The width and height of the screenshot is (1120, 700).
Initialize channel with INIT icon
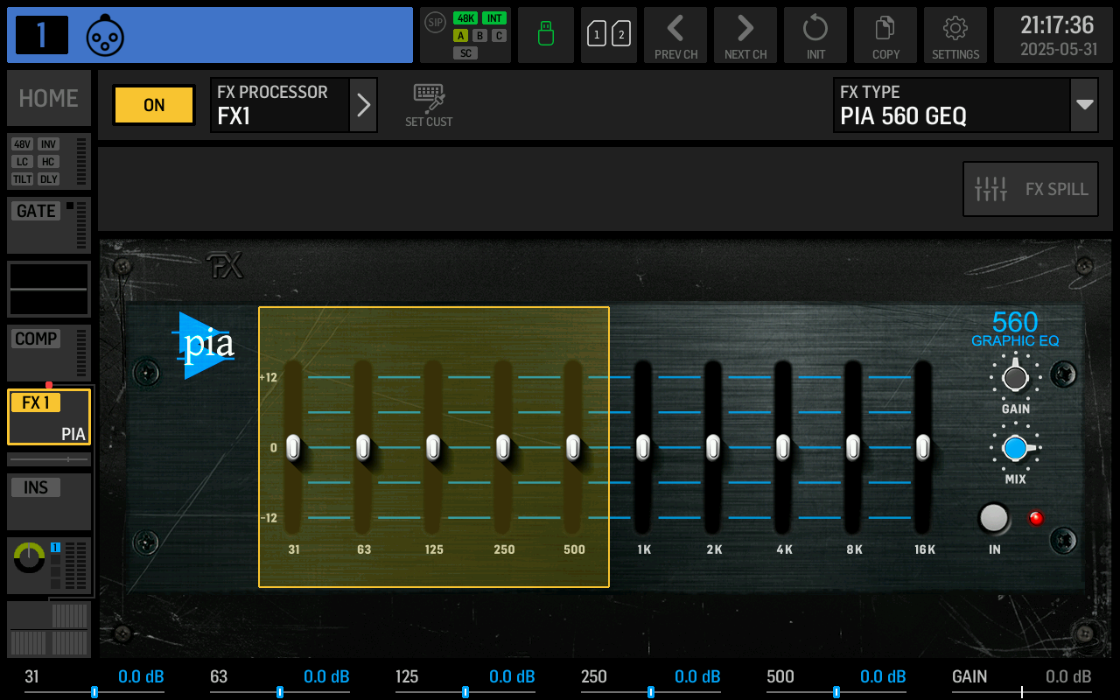pos(815,35)
